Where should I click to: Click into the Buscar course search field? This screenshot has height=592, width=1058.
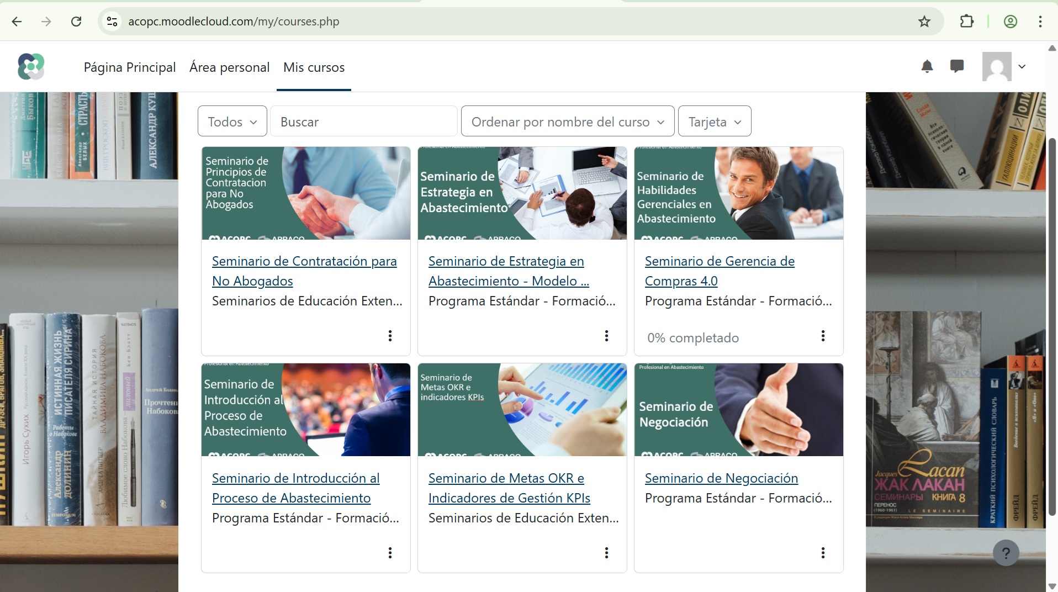[x=364, y=121]
